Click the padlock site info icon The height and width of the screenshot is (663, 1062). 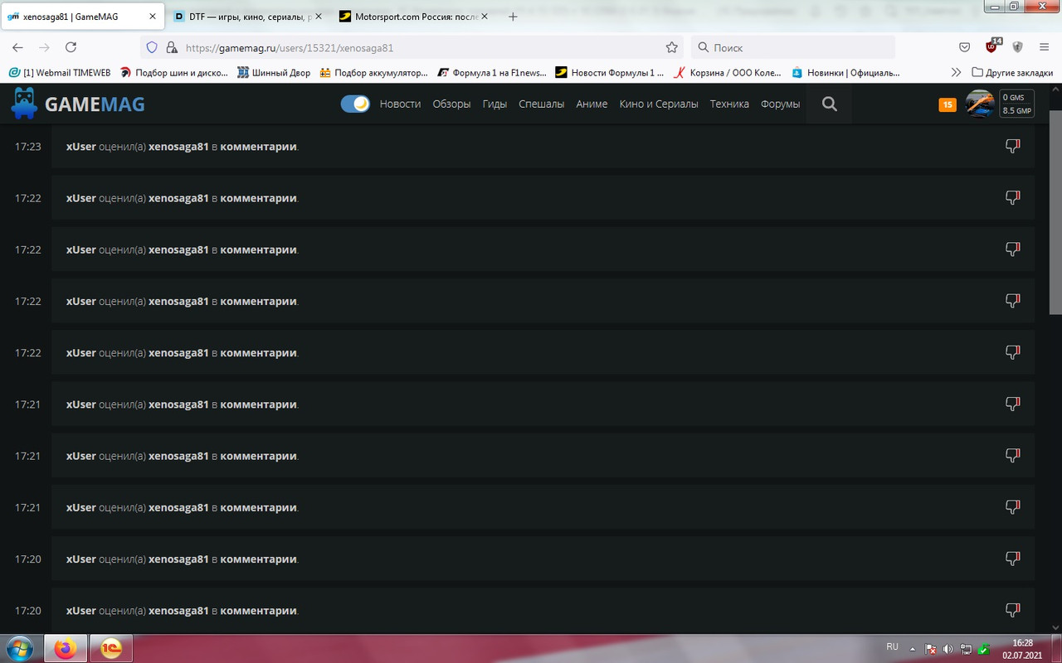tap(171, 47)
